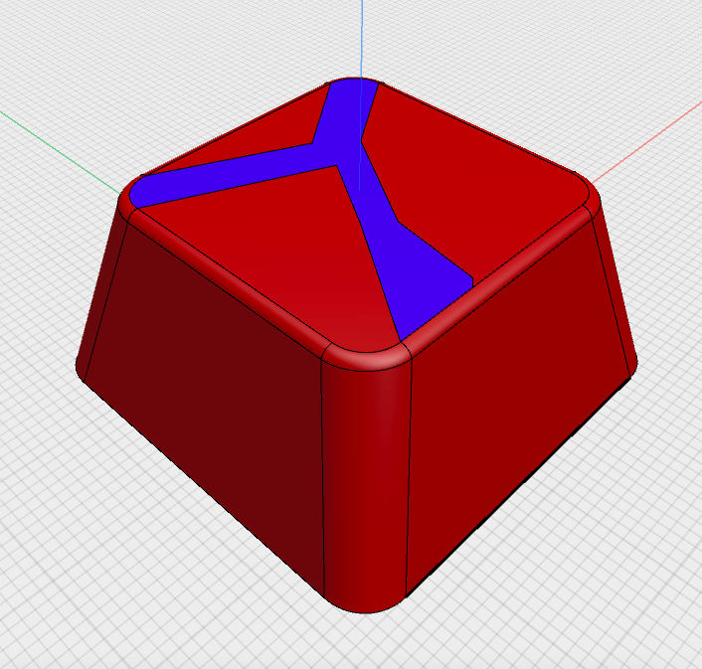Select the narrow left corner fillet face
The image size is (702, 669).
99,298
